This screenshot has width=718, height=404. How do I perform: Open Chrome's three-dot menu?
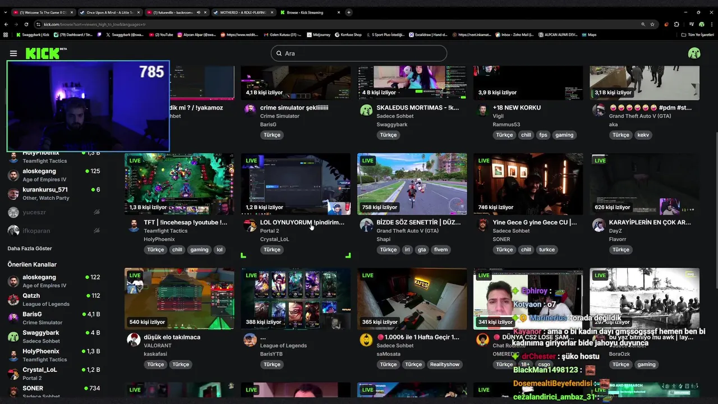click(712, 24)
